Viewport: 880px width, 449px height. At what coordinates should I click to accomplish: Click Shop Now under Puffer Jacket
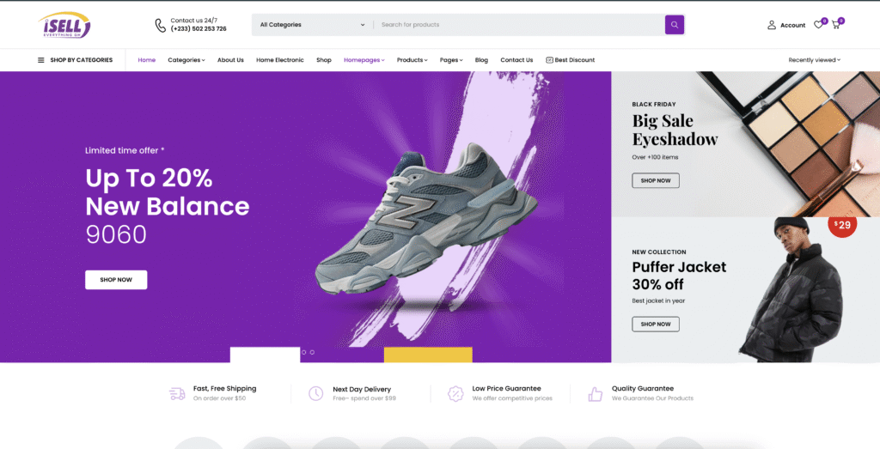(655, 324)
